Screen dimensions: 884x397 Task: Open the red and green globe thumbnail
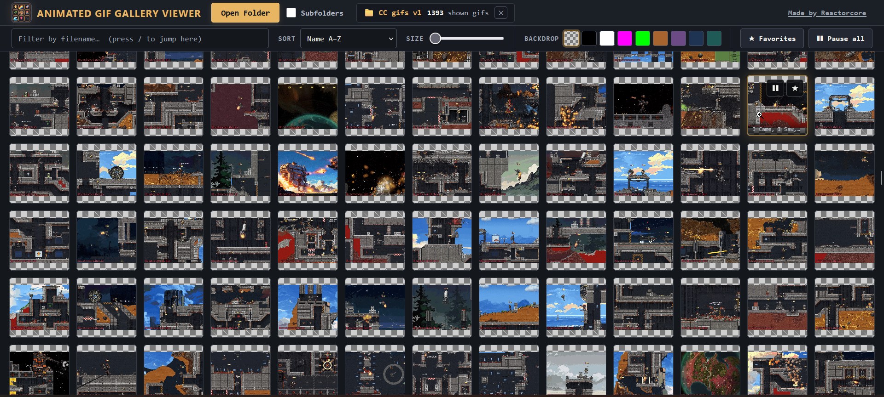[710, 370]
